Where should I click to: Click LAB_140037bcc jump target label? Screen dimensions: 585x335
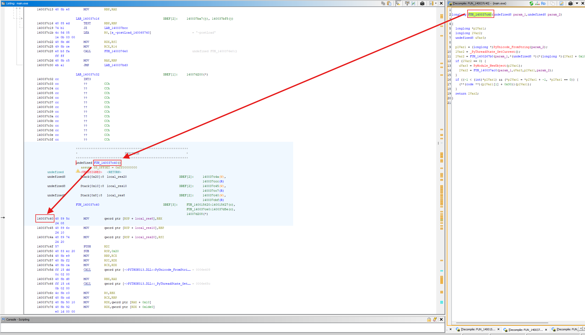pyautogui.click(x=116, y=28)
